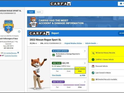Select the Personal Vehicle row text
The height and width of the screenshot is (93, 124).
pyautogui.click(x=101, y=66)
